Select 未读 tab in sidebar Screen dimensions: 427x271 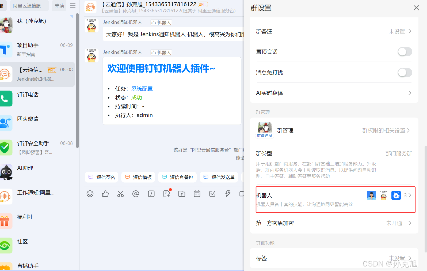click(59, 6)
